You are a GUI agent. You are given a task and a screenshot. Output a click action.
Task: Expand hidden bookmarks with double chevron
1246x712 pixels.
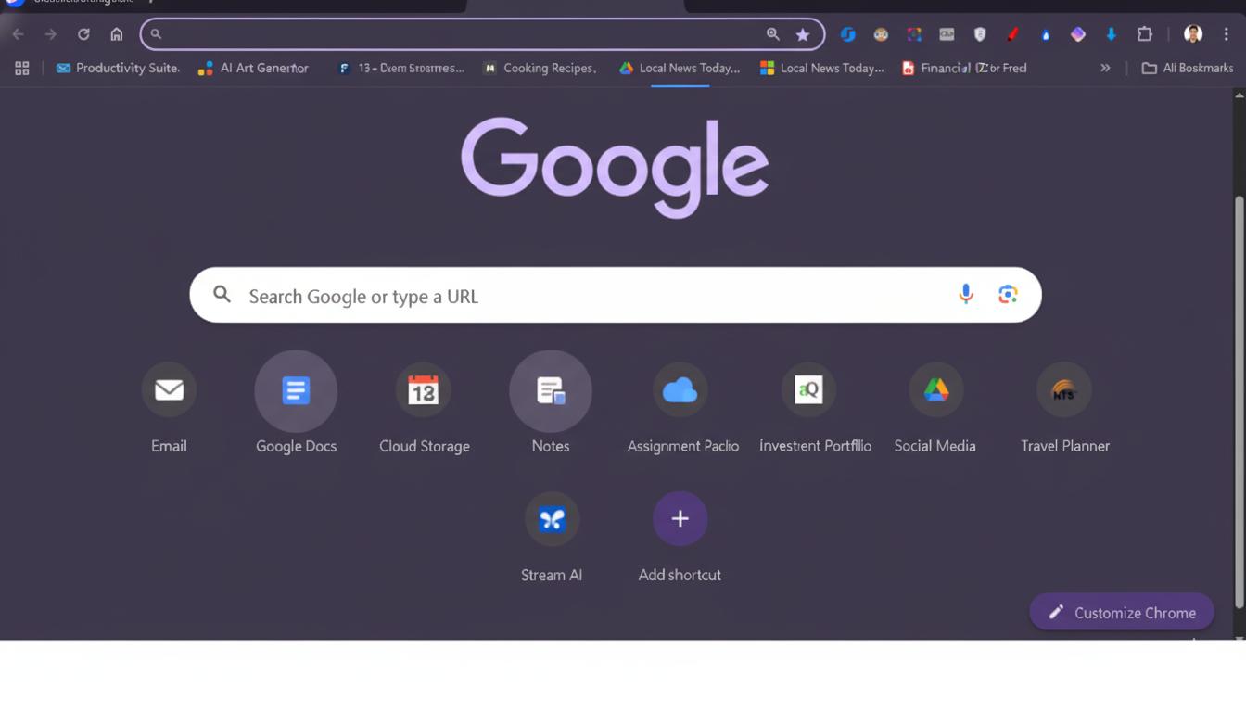[x=1105, y=68]
